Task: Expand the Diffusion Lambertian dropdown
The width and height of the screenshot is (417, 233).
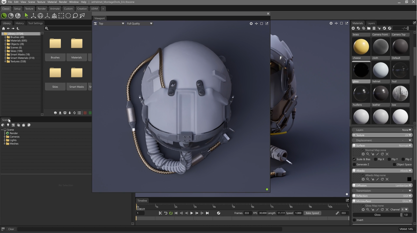Action: pos(403,185)
